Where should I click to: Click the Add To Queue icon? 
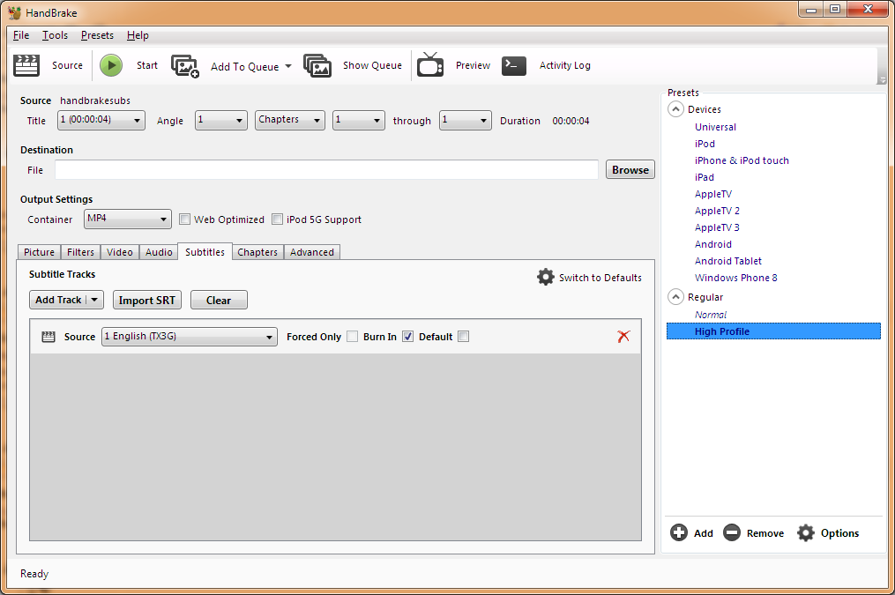185,66
